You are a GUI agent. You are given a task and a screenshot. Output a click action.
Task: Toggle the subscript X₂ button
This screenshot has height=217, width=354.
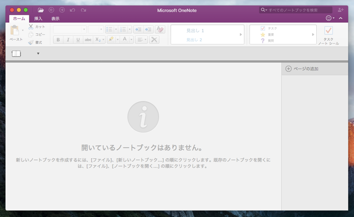coord(98,39)
